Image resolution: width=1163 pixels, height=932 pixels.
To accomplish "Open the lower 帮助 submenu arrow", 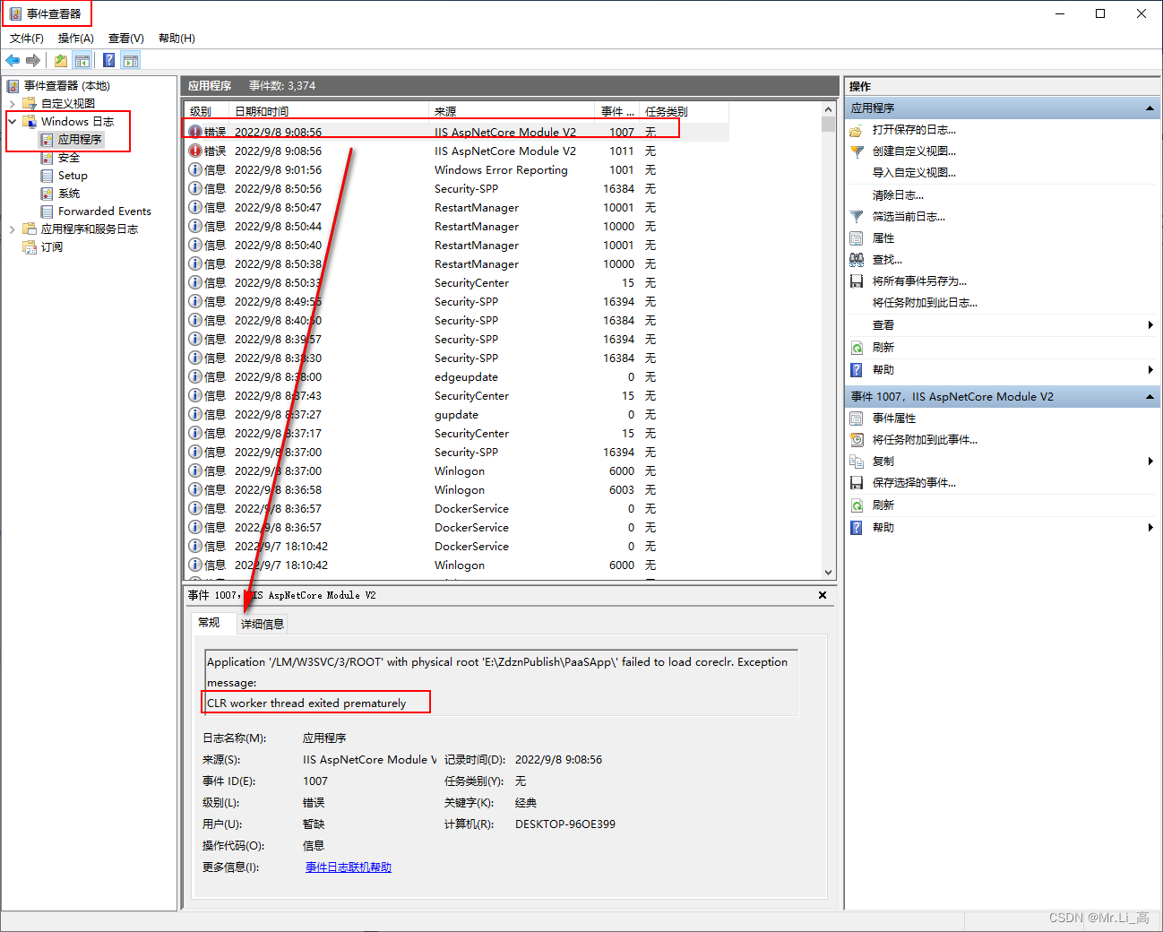I will click(x=1150, y=528).
